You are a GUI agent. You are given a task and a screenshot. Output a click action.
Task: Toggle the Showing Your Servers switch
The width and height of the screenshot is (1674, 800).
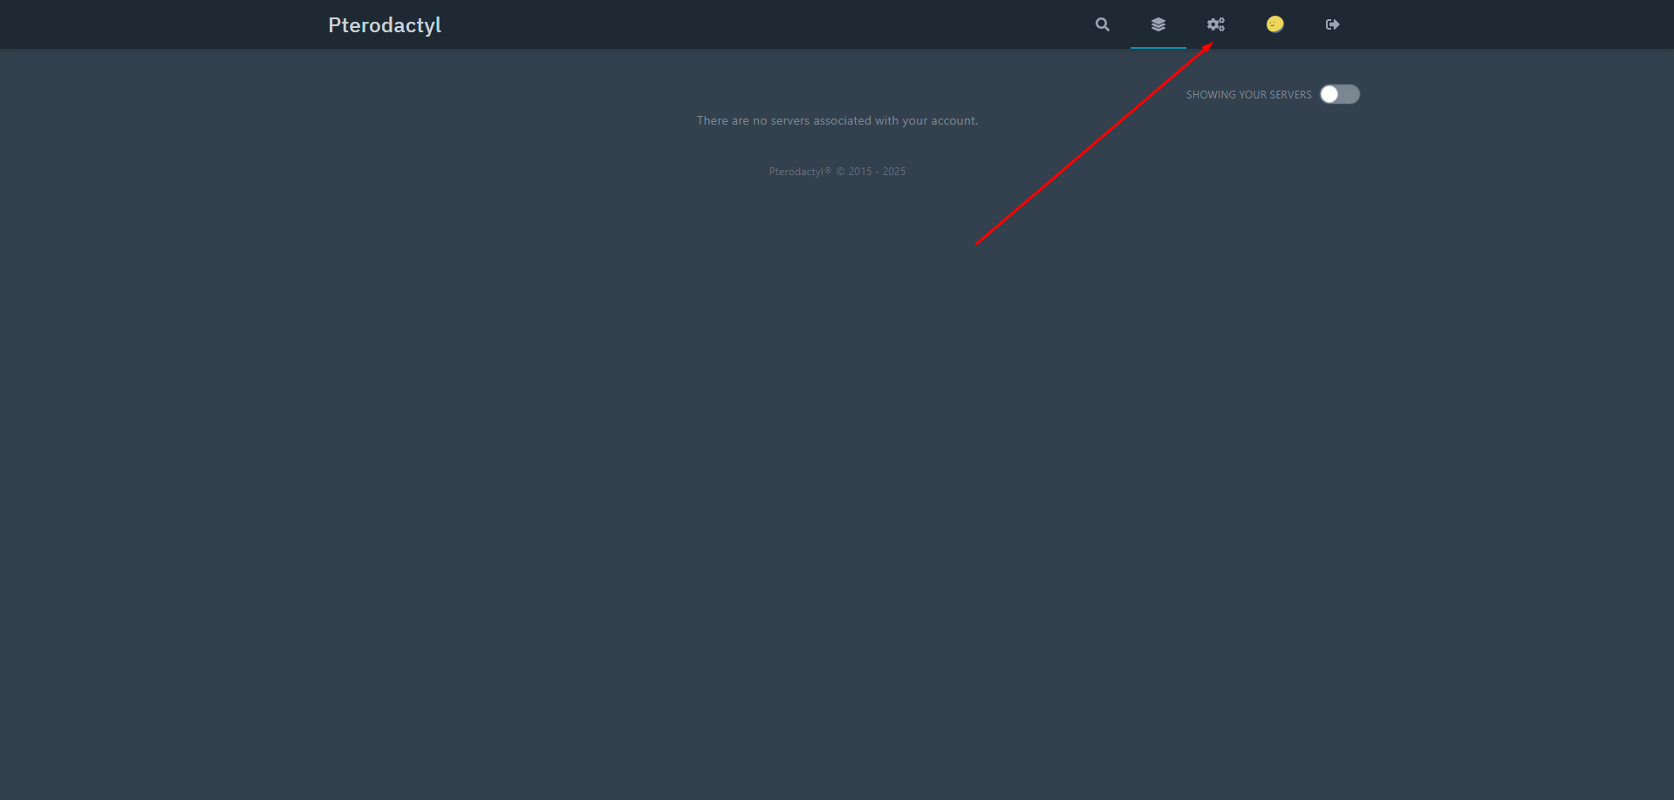click(x=1339, y=94)
